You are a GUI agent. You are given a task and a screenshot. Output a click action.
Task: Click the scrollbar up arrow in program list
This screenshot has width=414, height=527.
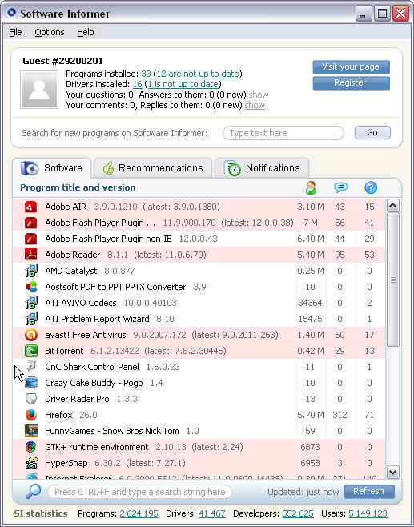(x=392, y=205)
